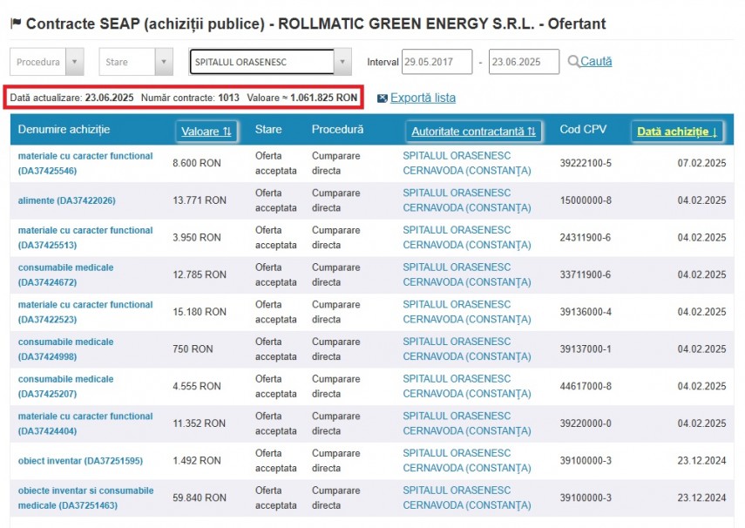The width and height of the screenshot is (745, 528).
Task: Open consumabile medicale (DA37424672)
Action: pos(65,274)
